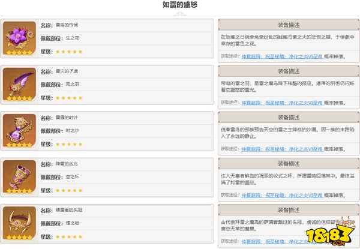This screenshot has width=360, height=249.
Task: Click the goblet artifact icon
Action: click(19, 176)
